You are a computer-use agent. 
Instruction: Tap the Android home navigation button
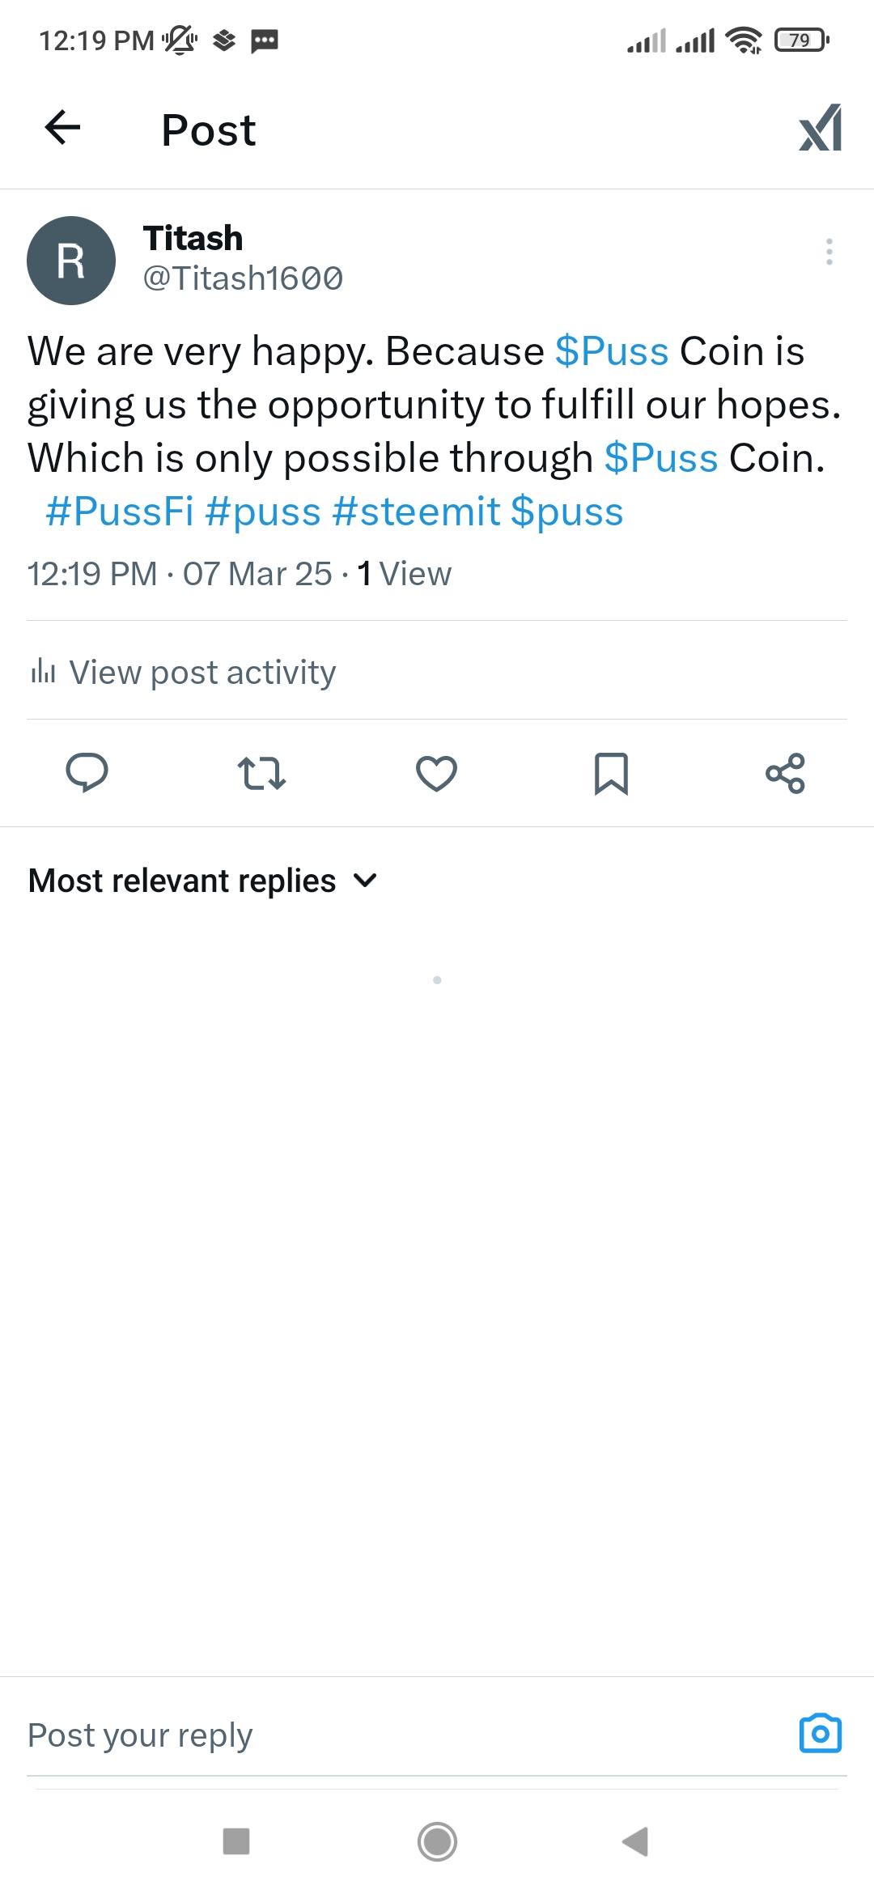(437, 1842)
